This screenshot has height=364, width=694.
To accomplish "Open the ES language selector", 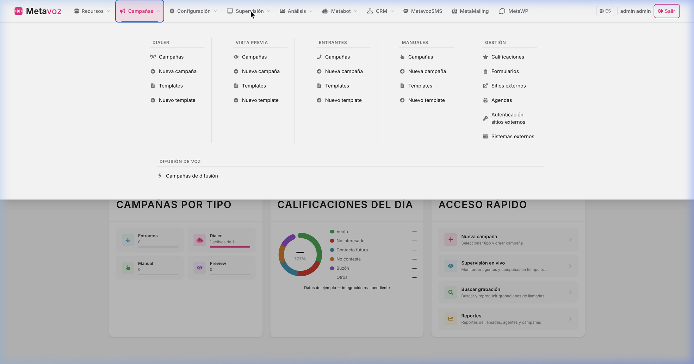I will [605, 11].
